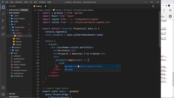
Task: Click the VS Code logo icon
Action: pyautogui.click(x=2, y=2)
